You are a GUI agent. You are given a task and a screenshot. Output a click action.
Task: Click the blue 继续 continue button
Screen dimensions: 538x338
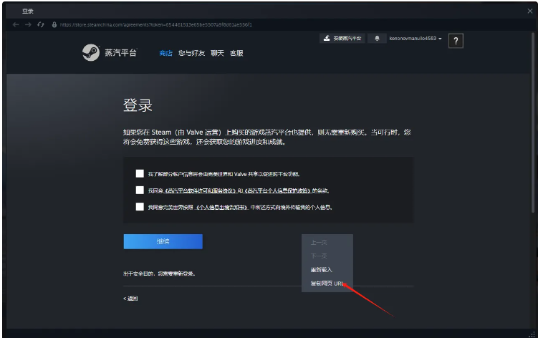coord(163,241)
